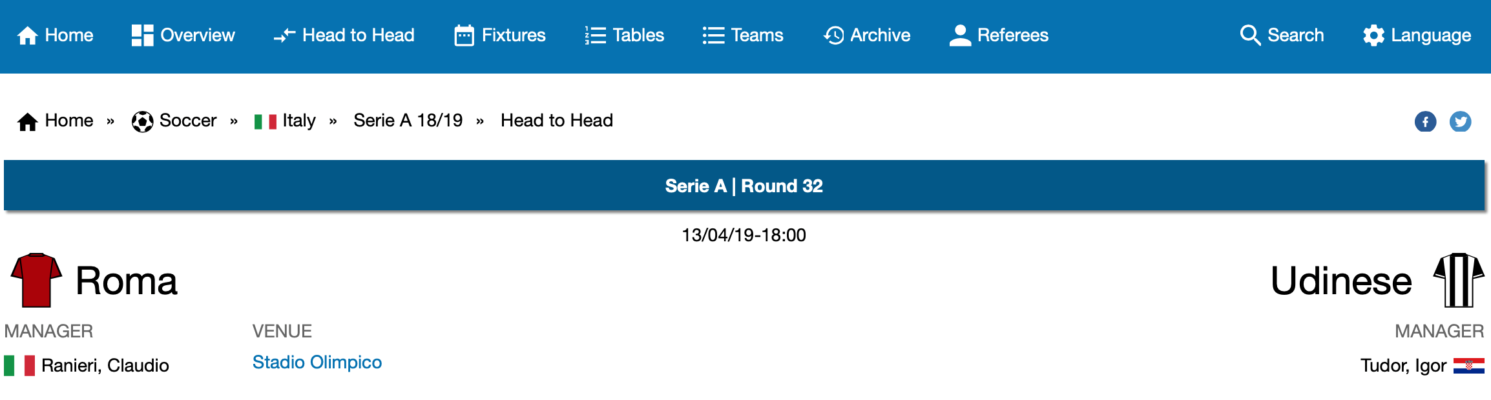
Task: Open the Archive menu item
Action: click(x=867, y=35)
